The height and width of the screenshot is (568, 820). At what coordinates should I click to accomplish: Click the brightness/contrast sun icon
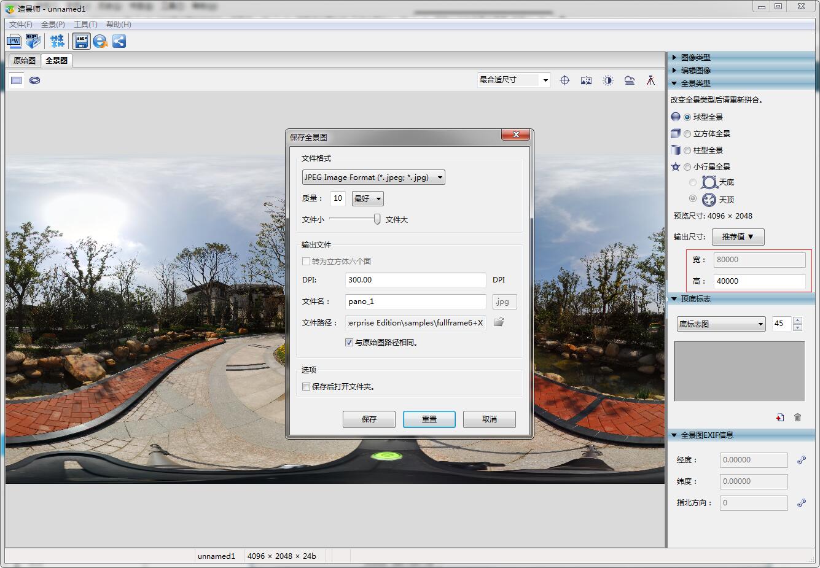(x=607, y=80)
